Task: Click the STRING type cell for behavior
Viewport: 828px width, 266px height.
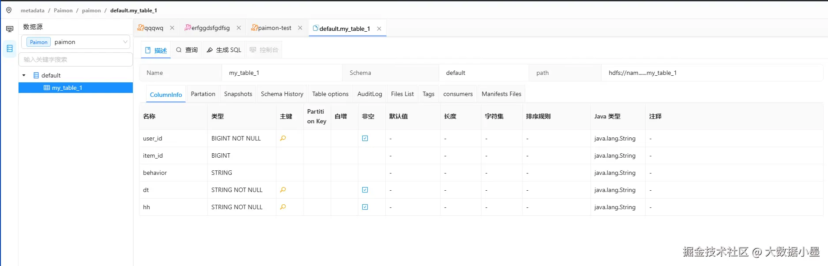Action: point(242,173)
